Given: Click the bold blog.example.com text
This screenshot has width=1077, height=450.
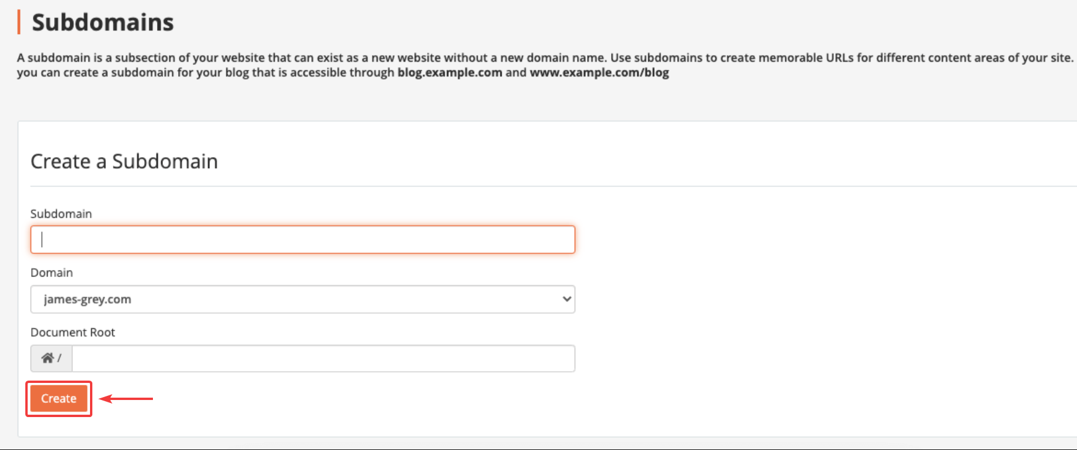Looking at the screenshot, I should [450, 72].
